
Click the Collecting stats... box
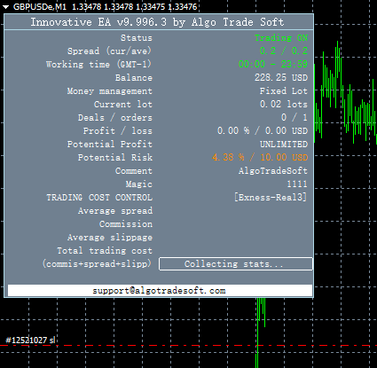pos(236,264)
